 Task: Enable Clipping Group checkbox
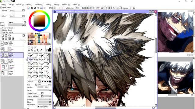tap(1, 30)
